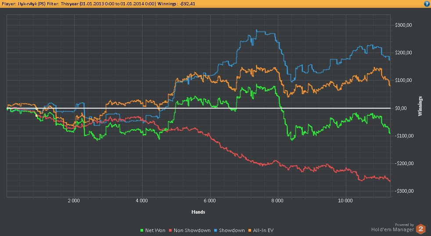Click the -$100,00 axis label
The image size is (431, 236).
[404, 136]
